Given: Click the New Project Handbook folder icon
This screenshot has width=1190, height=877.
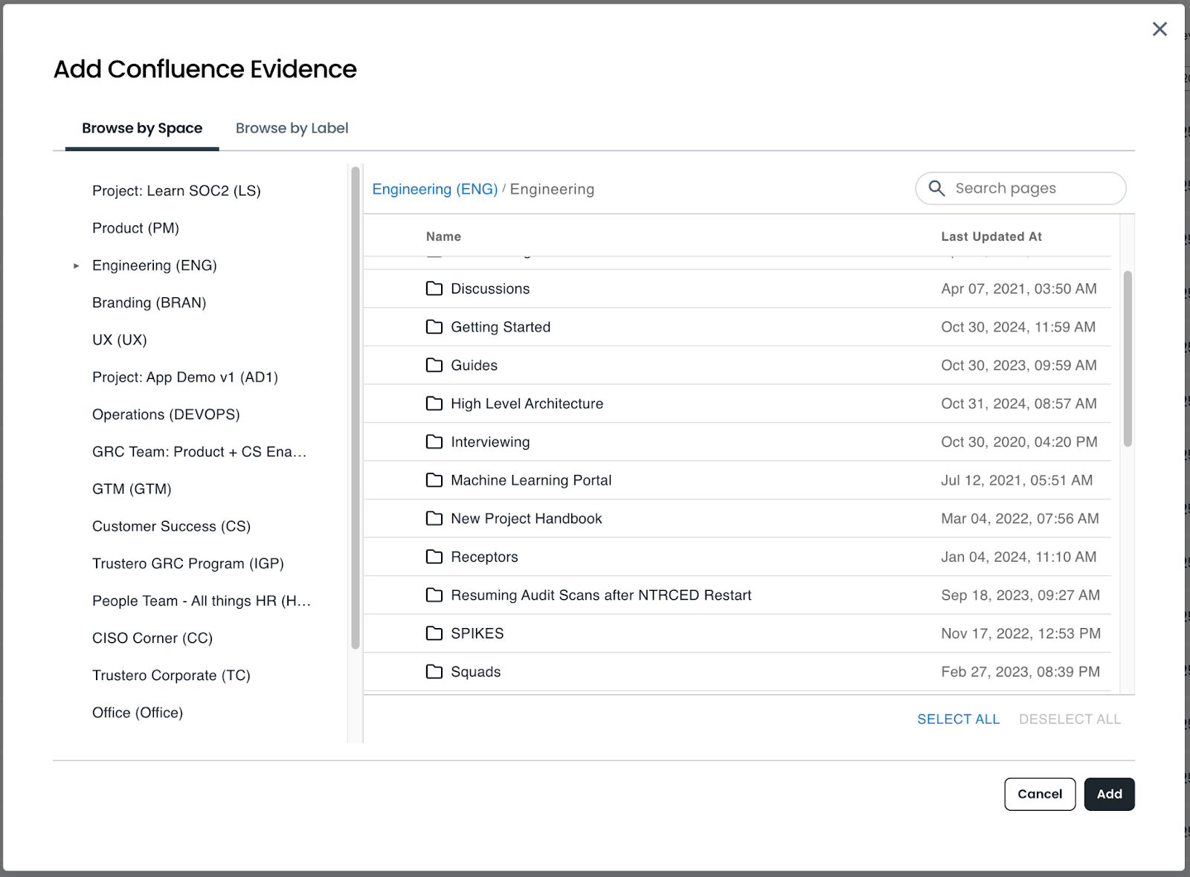Looking at the screenshot, I should tap(434, 519).
